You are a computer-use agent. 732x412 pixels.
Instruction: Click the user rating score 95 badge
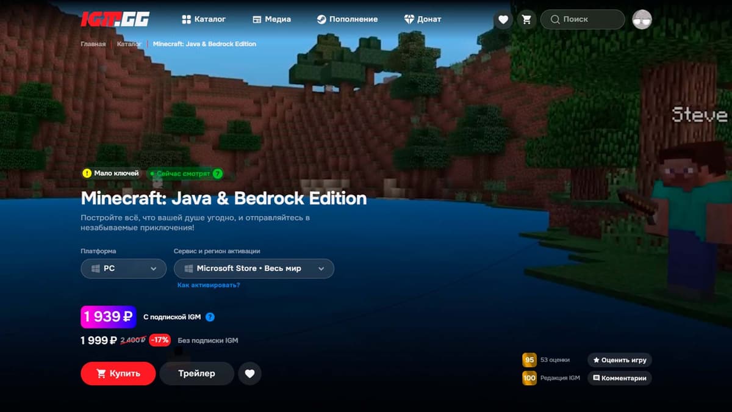pos(529,360)
